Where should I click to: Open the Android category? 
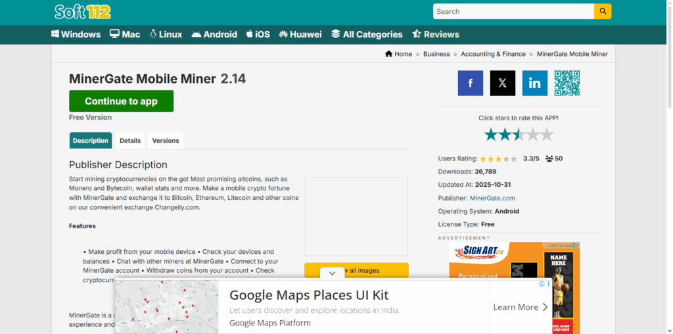coord(214,34)
